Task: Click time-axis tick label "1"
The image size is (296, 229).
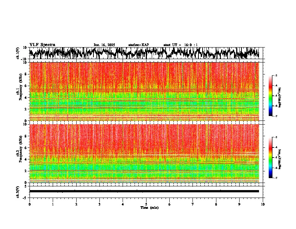Action: (53, 204)
